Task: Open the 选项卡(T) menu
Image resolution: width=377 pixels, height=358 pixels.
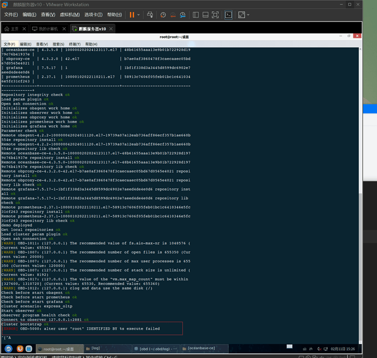Action: pos(93,15)
